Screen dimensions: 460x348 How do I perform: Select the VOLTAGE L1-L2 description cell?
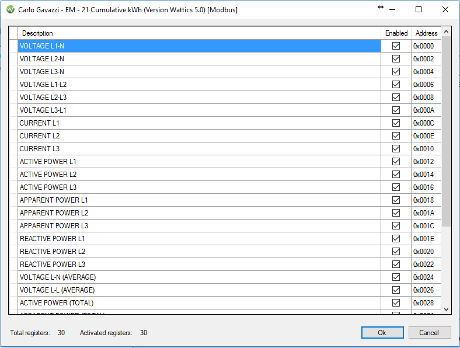pyautogui.click(x=200, y=85)
